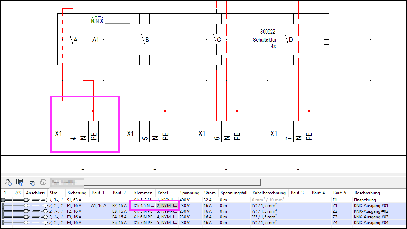Screen dimensions: 407x229
Task: Click the Baut. 5 column header
Action: [341, 193]
